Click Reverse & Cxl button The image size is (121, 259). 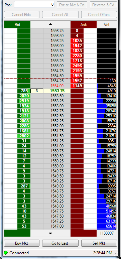tap(103, 5)
